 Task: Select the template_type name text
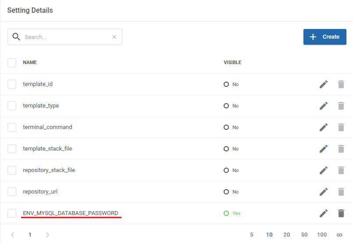point(41,106)
